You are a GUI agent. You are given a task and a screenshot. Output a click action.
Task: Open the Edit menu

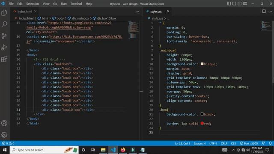[20, 4]
